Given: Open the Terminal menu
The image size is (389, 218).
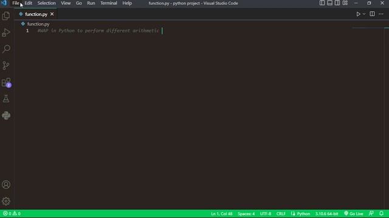Looking at the screenshot, I should (109, 3).
